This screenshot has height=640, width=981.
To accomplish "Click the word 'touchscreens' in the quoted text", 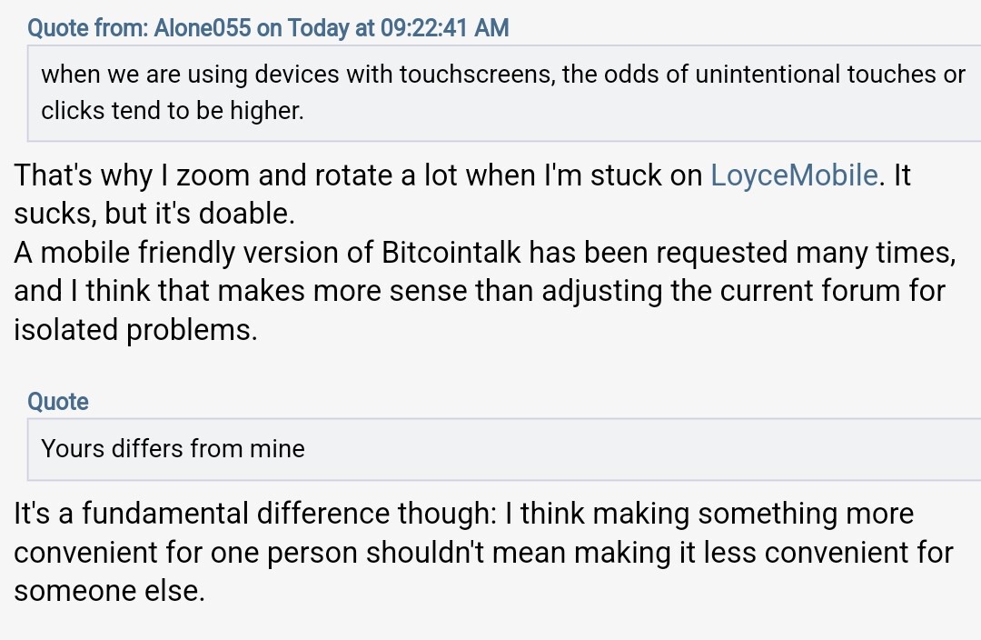I will point(476,75).
